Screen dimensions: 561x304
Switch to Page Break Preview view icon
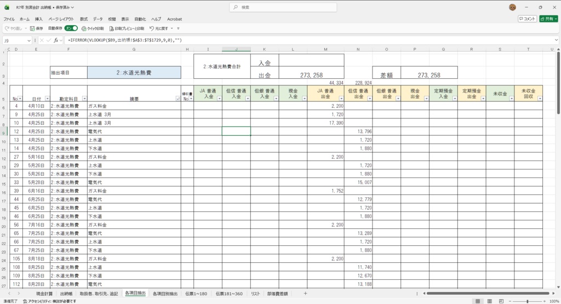pos(501,301)
